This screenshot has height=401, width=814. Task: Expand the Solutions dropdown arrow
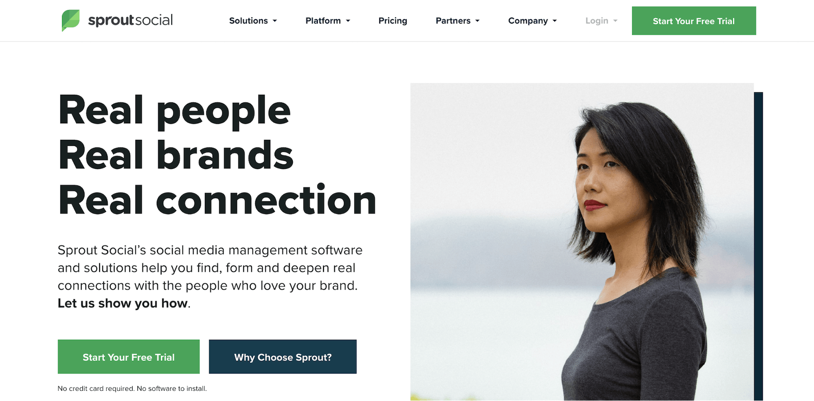click(x=275, y=21)
